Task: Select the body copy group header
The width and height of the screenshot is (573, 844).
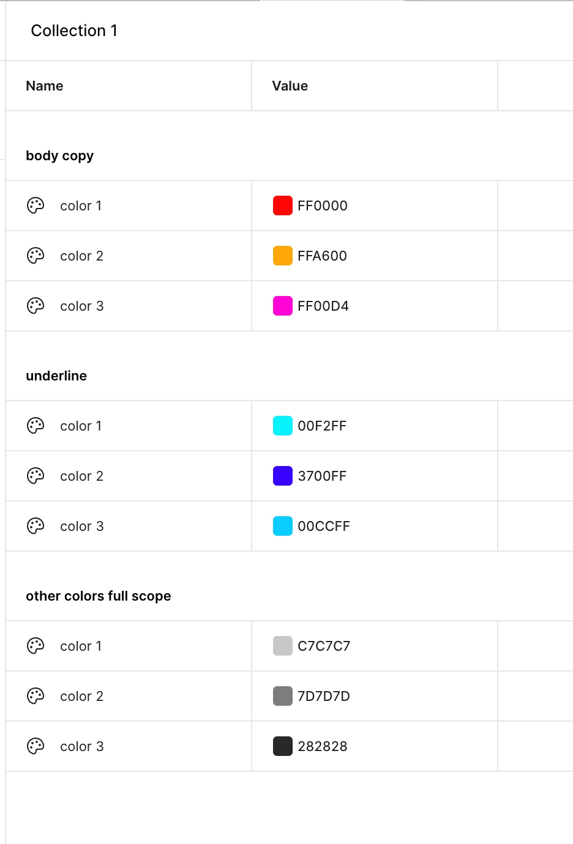Action: tap(59, 156)
